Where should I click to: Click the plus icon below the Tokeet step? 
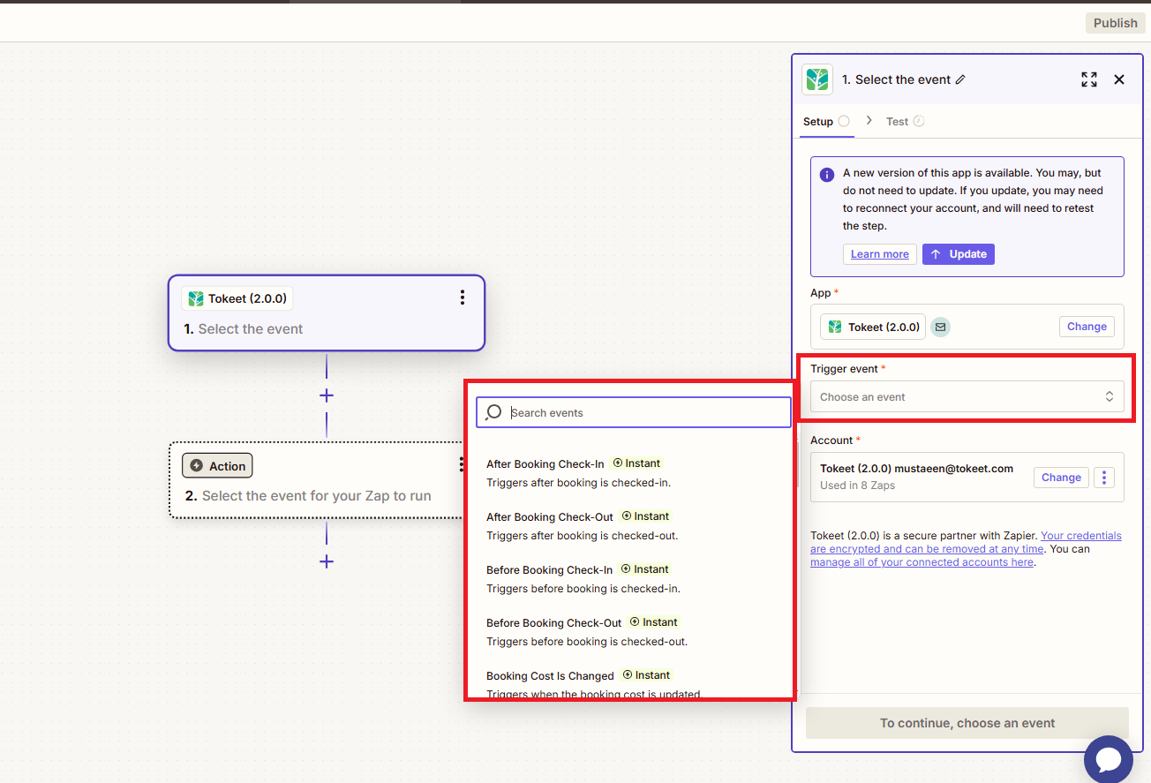327,395
